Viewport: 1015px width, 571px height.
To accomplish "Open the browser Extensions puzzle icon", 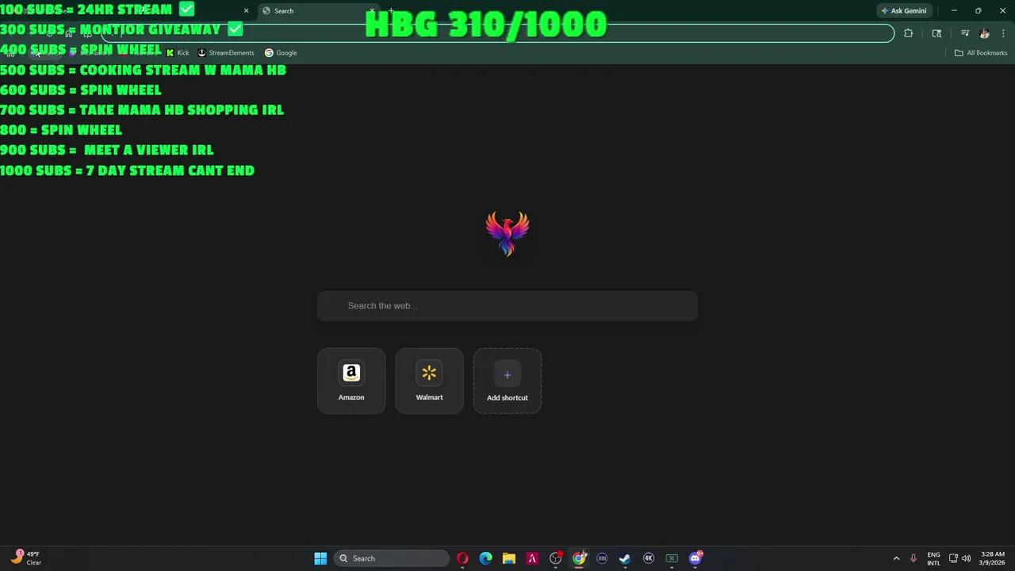I will point(909,33).
